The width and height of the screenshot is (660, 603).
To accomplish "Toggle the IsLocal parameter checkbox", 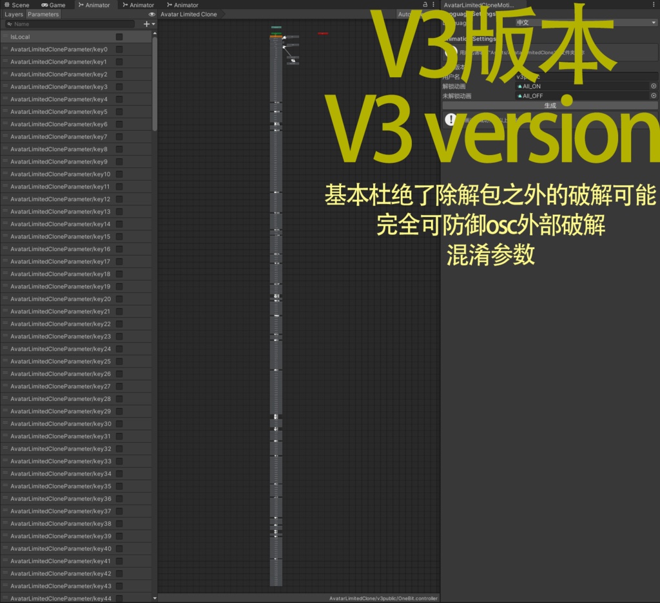I will 119,37.
